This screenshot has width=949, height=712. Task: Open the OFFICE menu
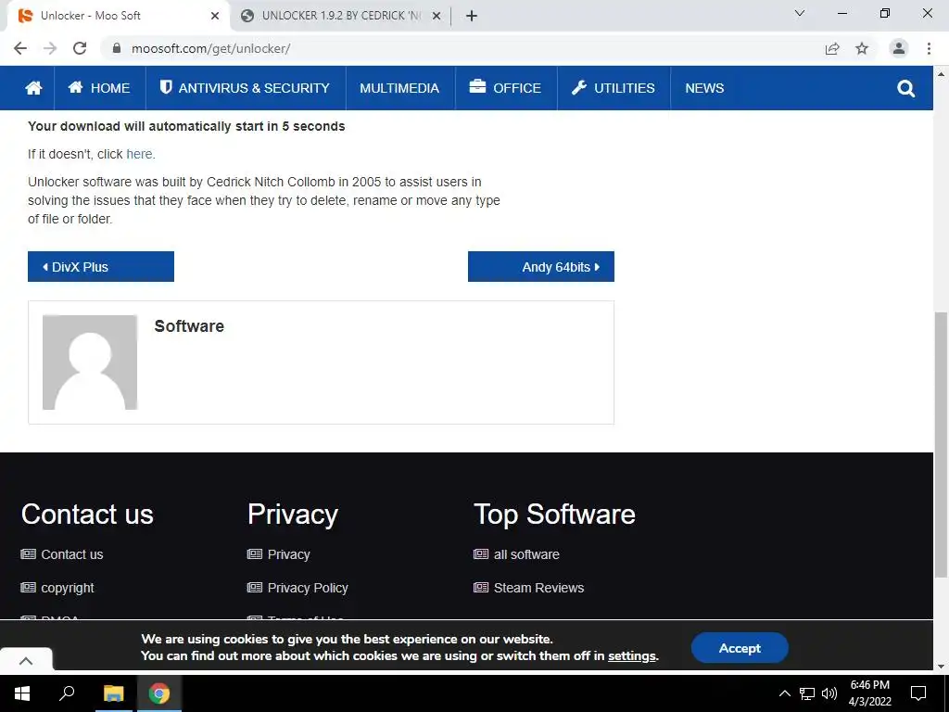coord(505,88)
